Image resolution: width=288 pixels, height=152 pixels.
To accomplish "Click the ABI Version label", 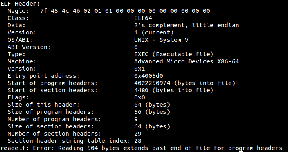I will point(29,47).
